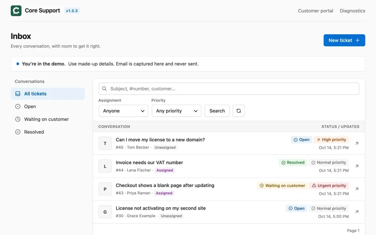376x235 pixels.
Task: Click the inbox icon beside All tickets
Action: 18,94
